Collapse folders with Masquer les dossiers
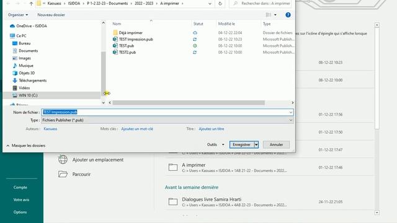397x223 pixels. coord(26,146)
